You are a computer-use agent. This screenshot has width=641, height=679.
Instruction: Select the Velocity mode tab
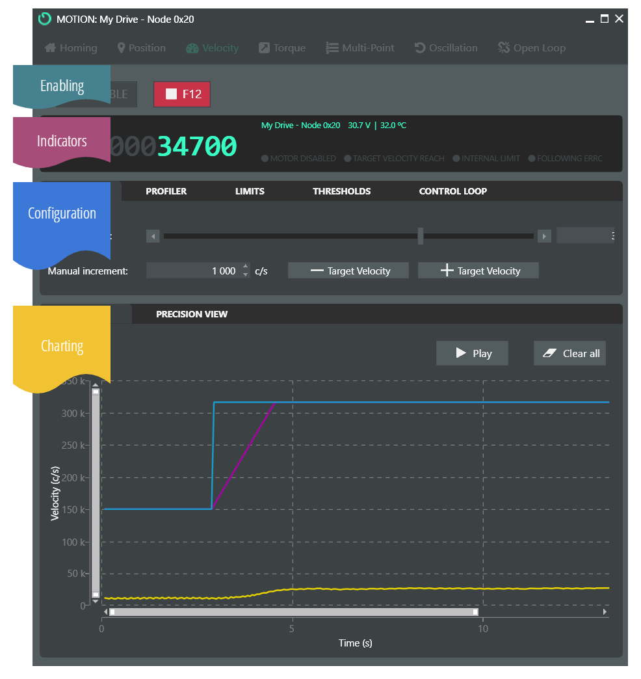(x=213, y=48)
